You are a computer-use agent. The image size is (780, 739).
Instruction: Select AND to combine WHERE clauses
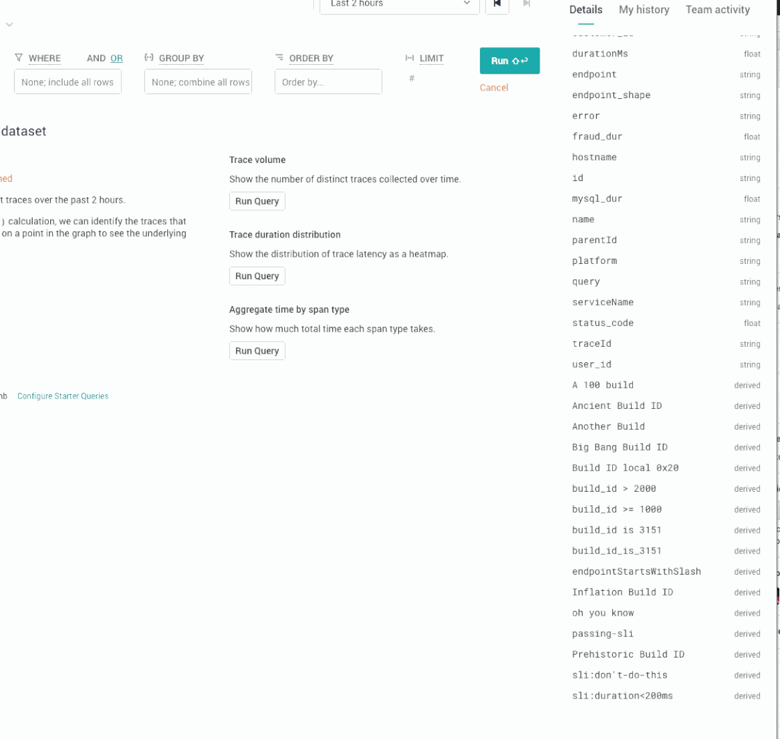pyautogui.click(x=97, y=59)
